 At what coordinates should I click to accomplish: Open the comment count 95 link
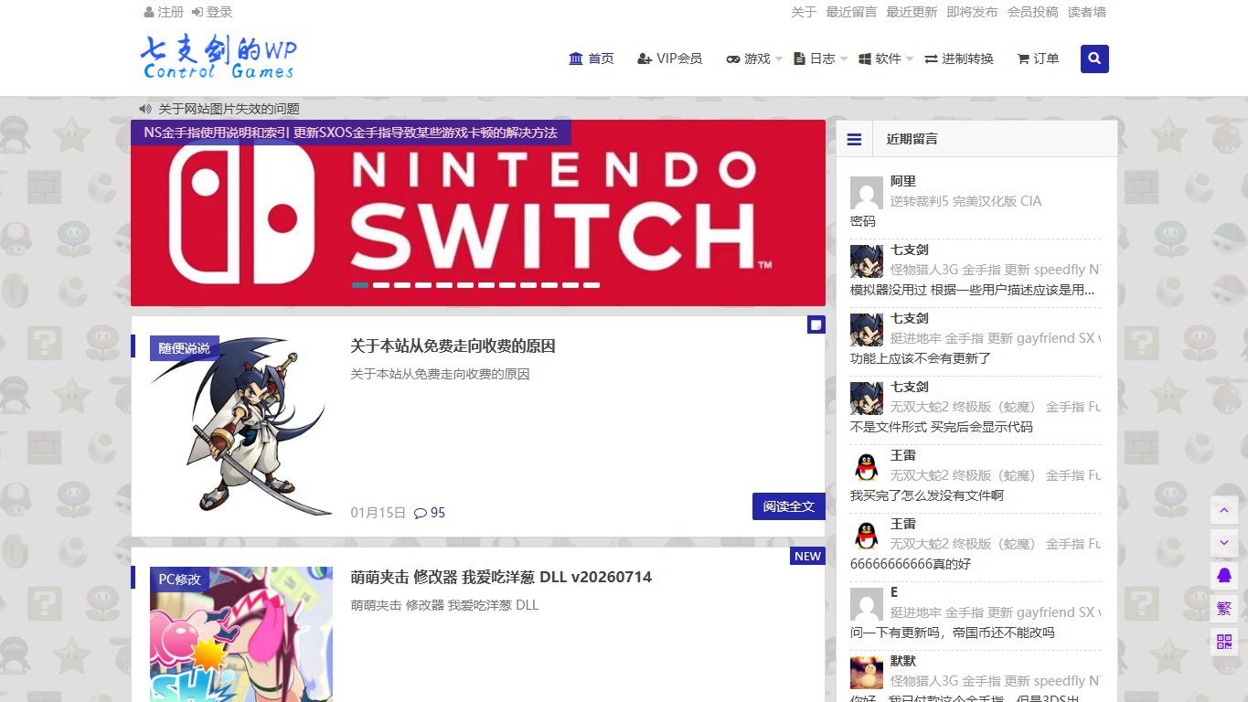click(430, 513)
